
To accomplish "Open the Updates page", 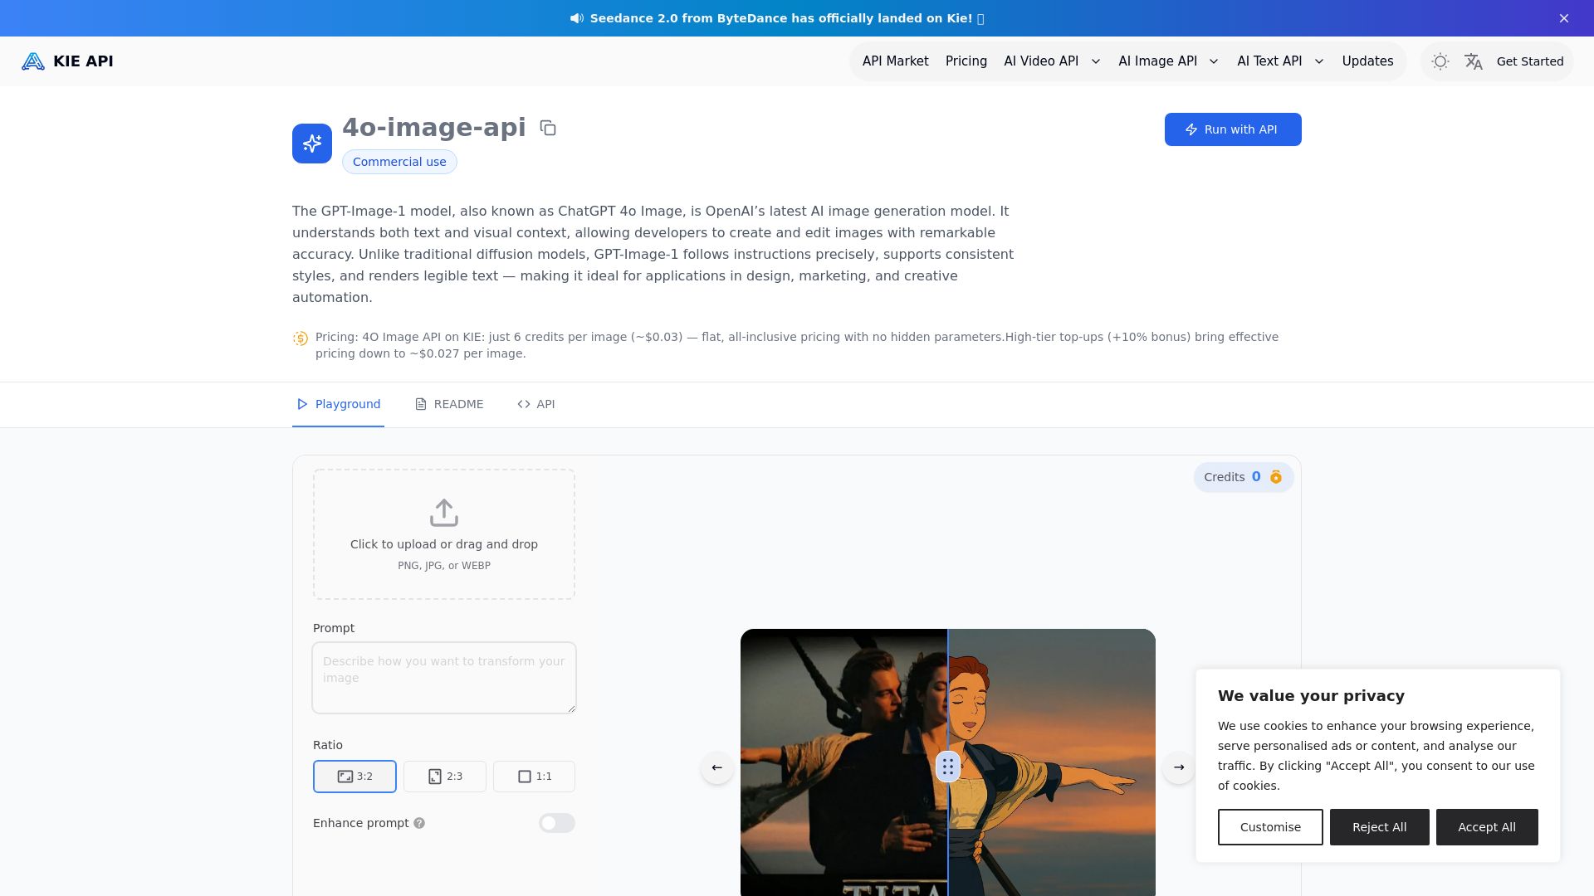I will point(1367,61).
